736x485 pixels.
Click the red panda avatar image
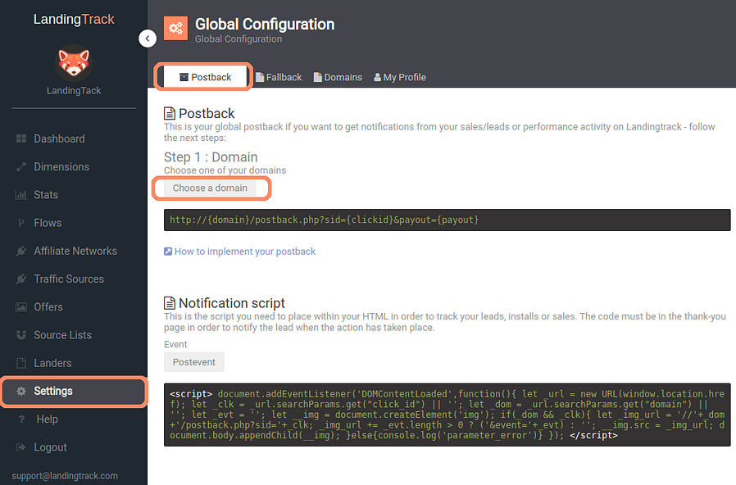tap(74, 63)
